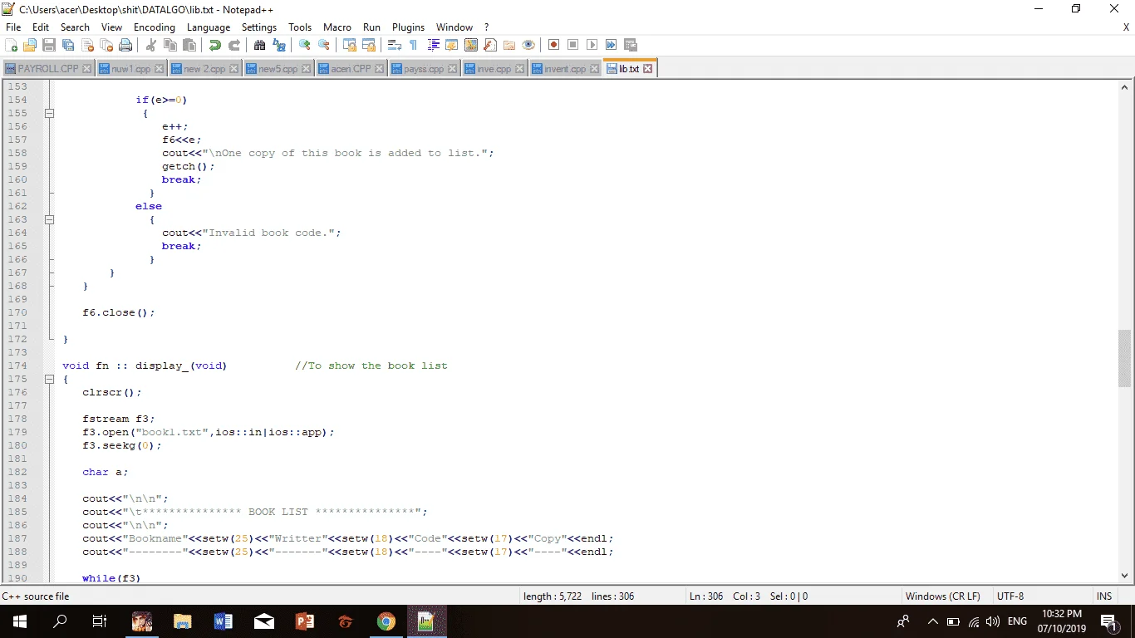Viewport: 1135px width, 638px height.
Task: Show the Document Map panel
Action: pos(471,45)
